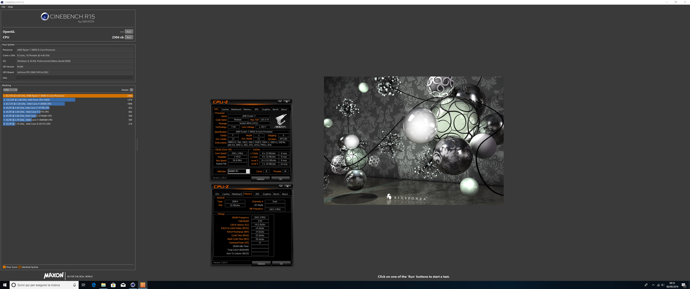Click the taskbar search box

click(x=44, y=285)
